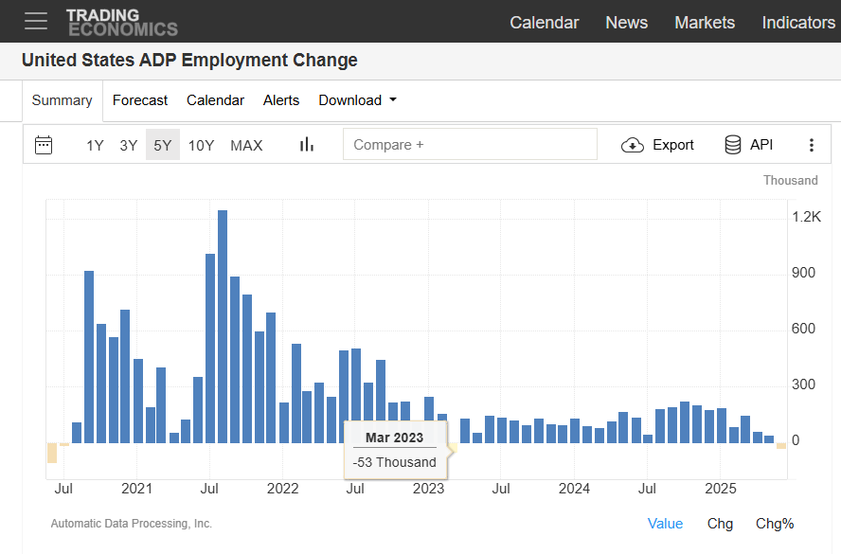Open the hamburger navigation menu

coord(36,21)
